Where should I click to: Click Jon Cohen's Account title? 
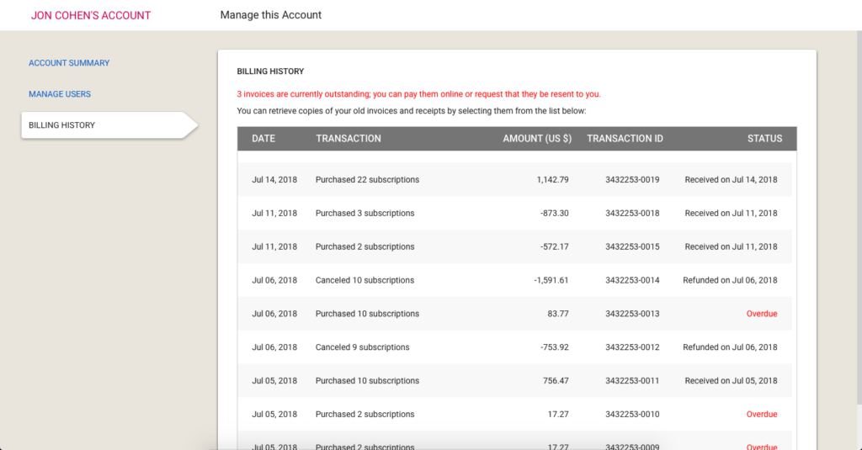(91, 15)
